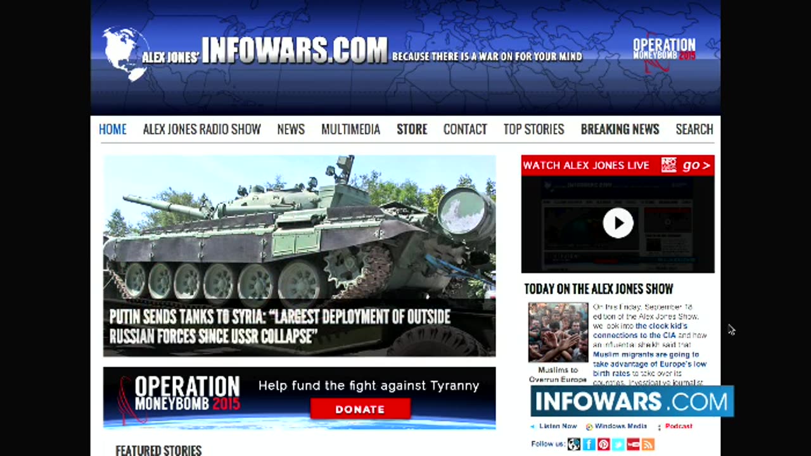Click the red Donate button

click(360, 409)
